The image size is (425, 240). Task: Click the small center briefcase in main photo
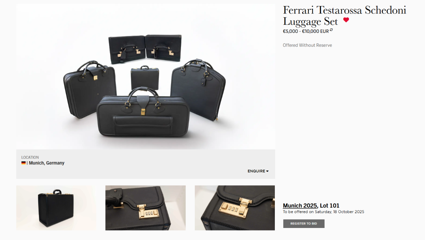tap(144, 78)
